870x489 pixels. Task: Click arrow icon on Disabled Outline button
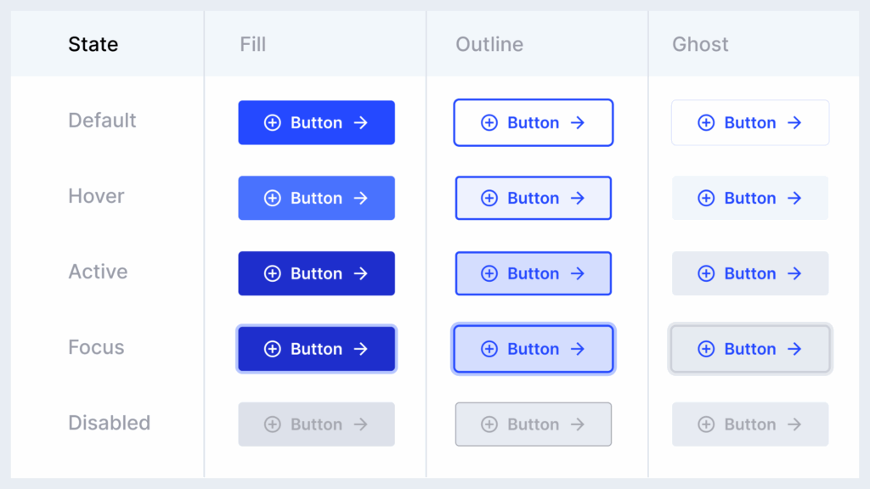578,424
